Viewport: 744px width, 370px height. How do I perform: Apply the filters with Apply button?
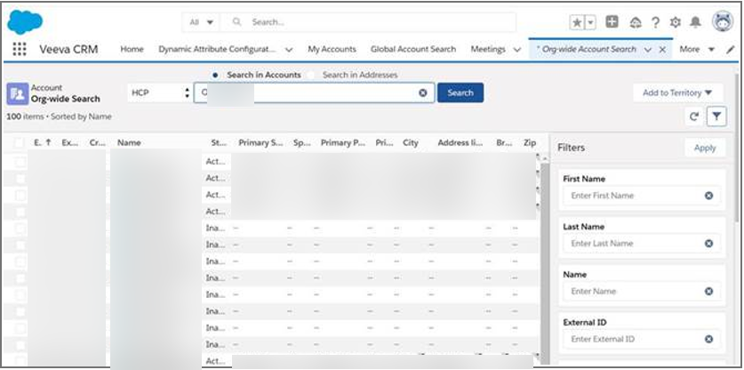click(x=704, y=148)
